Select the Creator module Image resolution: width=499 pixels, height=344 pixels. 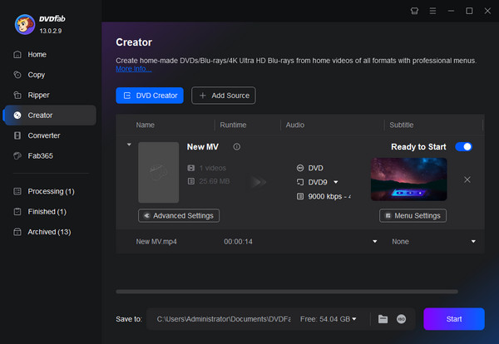click(50, 115)
